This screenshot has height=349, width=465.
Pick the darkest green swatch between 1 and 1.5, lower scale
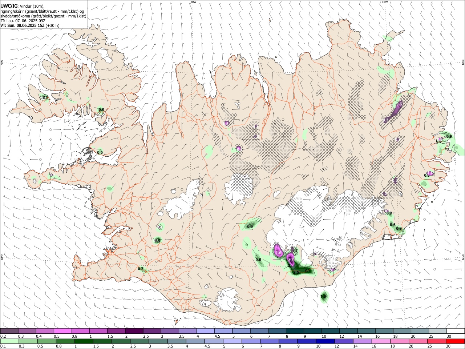84,341
